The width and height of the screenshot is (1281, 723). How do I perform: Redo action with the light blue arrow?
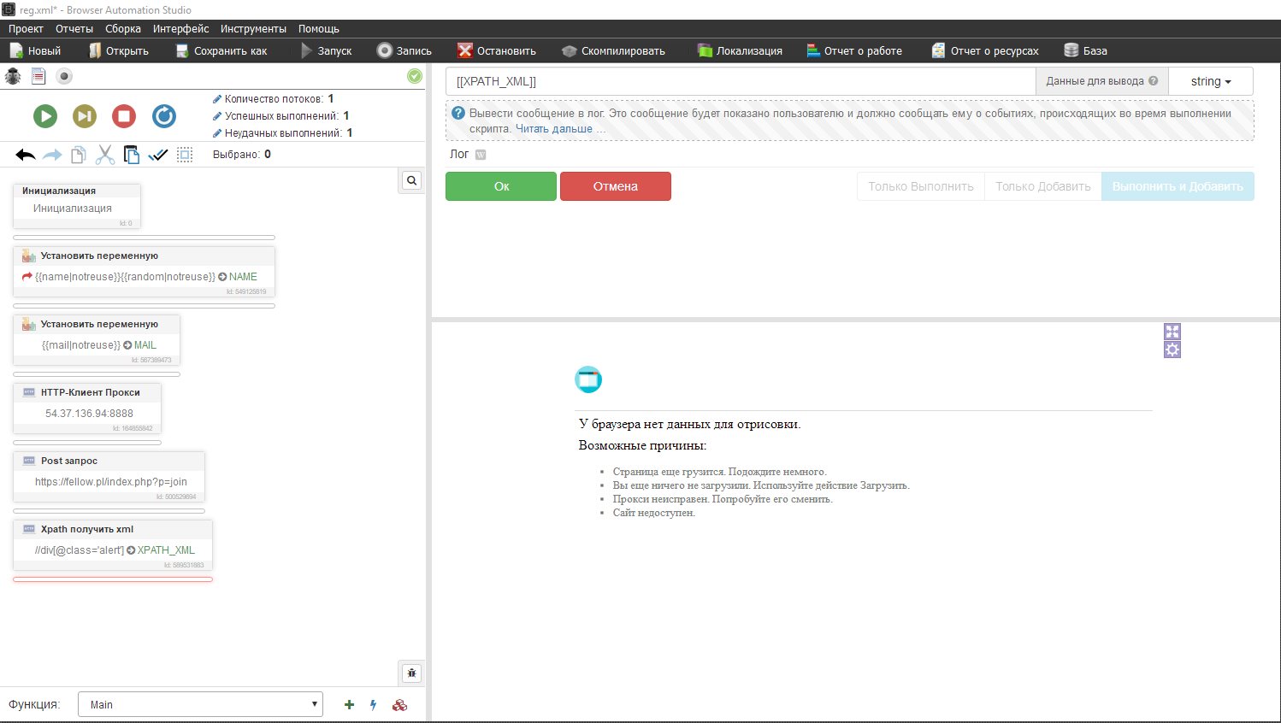[52, 155]
